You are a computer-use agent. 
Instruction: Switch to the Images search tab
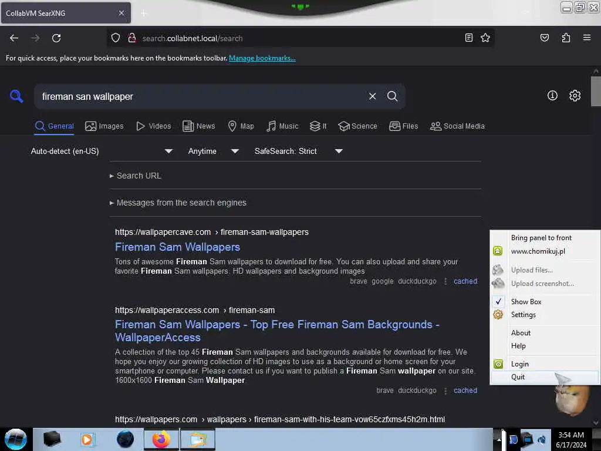coord(104,126)
